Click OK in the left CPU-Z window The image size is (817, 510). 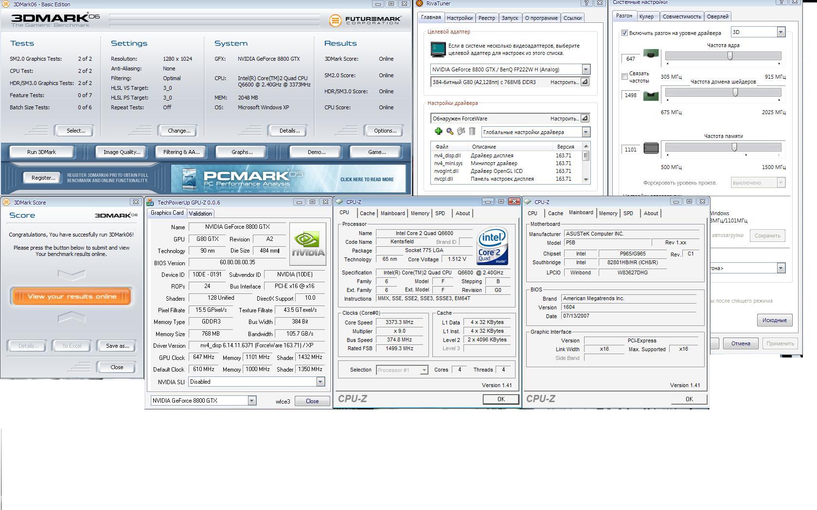(x=500, y=399)
